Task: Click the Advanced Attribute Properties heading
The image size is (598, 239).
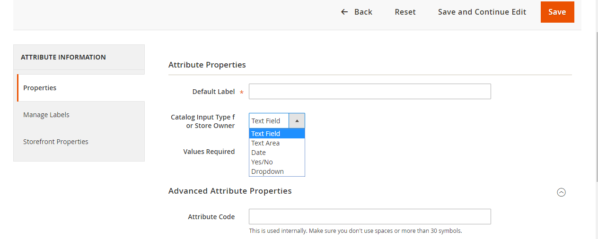Action: (230, 191)
